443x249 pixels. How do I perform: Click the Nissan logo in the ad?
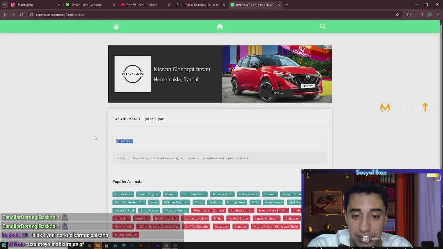133,74
